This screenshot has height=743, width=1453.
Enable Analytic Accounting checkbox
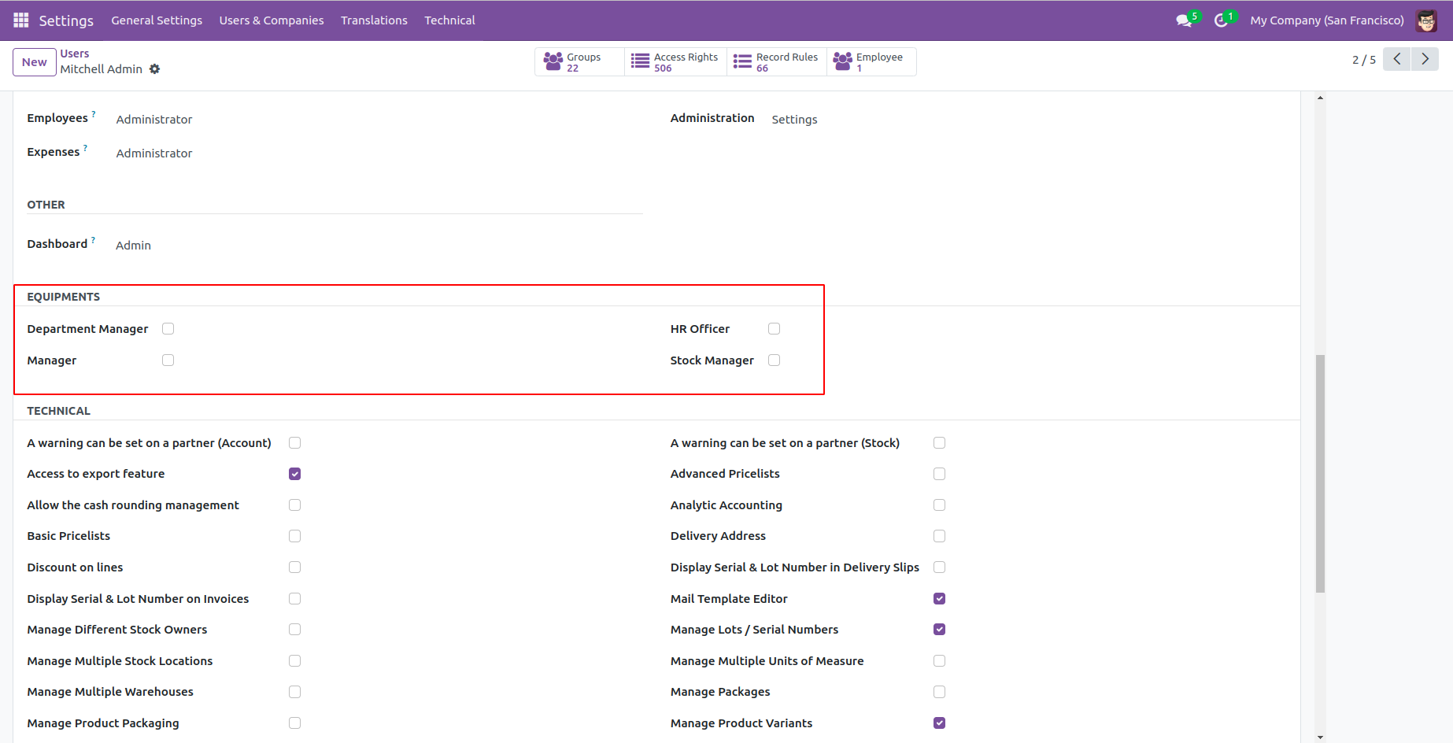pyautogui.click(x=939, y=505)
